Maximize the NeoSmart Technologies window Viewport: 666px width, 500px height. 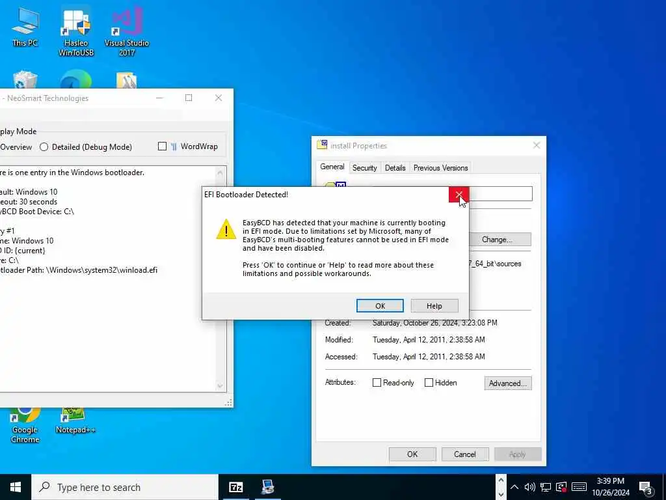(x=189, y=98)
